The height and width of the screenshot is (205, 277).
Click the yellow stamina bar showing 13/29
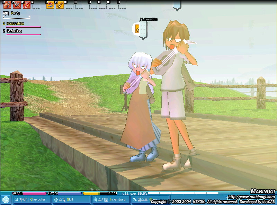pos(100,193)
